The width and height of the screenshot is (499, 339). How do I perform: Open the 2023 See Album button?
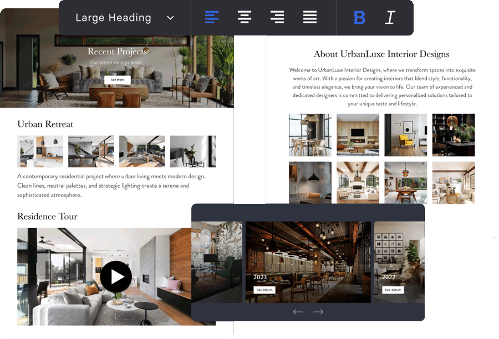pos(264,290)
